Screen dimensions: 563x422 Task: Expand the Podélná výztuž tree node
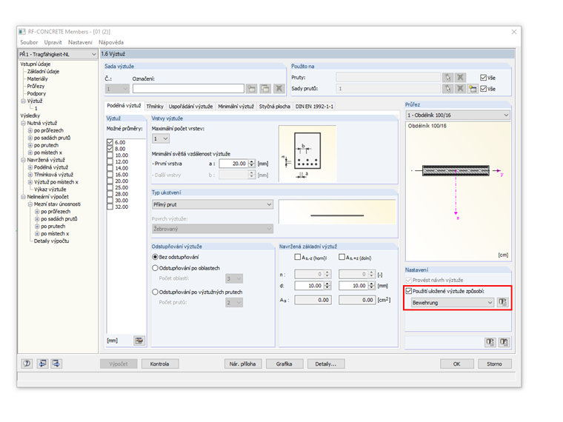point(30,167)
